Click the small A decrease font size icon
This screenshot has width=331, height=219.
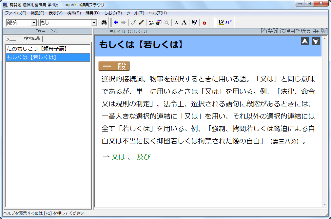tap(176, 23)
